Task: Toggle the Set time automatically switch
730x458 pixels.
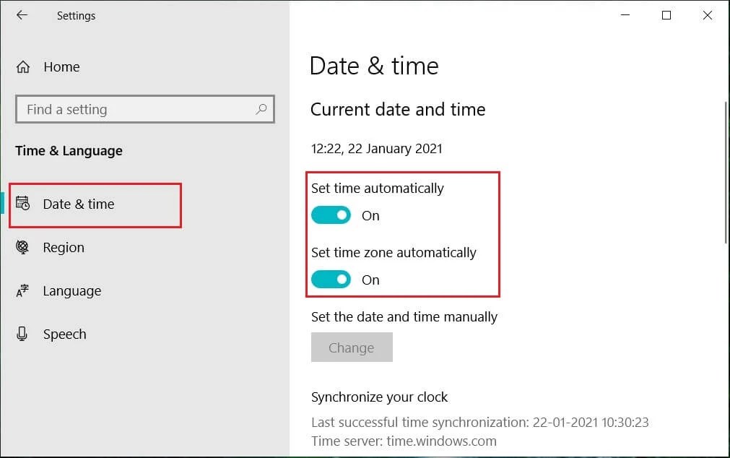Action: (x=331, y=215)
